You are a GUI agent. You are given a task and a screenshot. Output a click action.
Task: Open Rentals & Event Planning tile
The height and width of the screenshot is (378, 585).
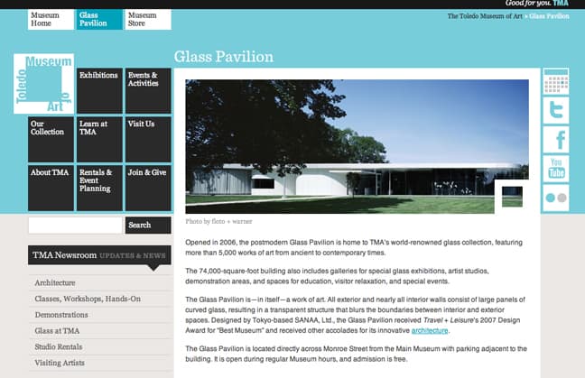pyautogui.click(x=99, y=189)
